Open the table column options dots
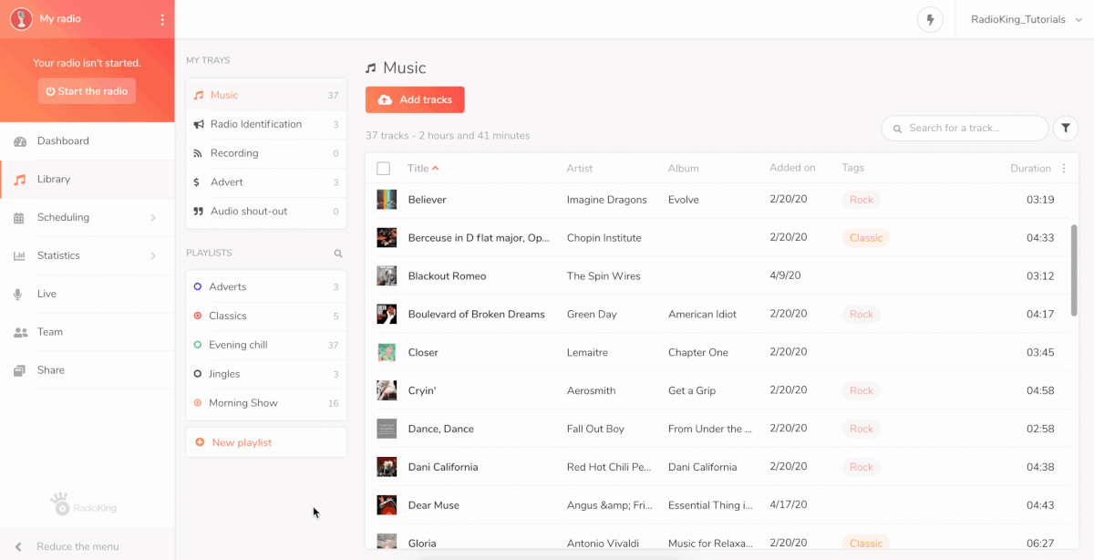Viewport: 1094px width, 560px height. point(1063,169)
